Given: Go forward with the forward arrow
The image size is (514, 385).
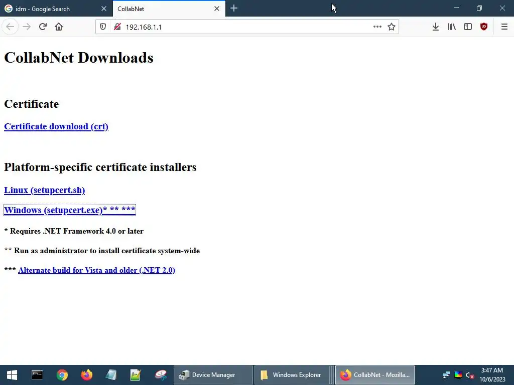Looking at the screenshot, I should coord(27,27).
